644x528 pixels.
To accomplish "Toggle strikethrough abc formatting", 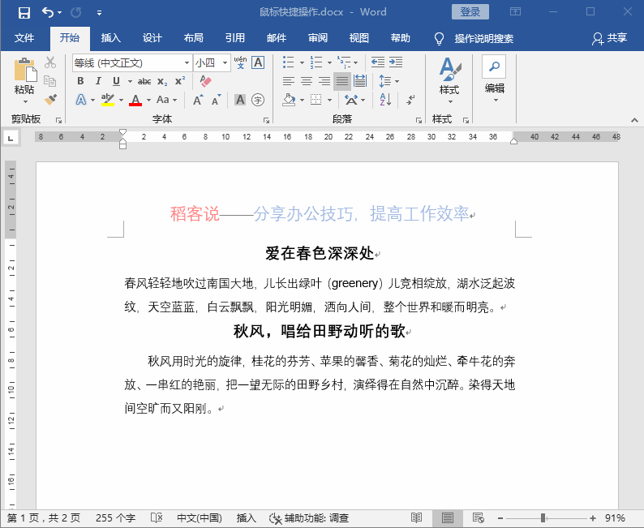I will click(144, 81).
